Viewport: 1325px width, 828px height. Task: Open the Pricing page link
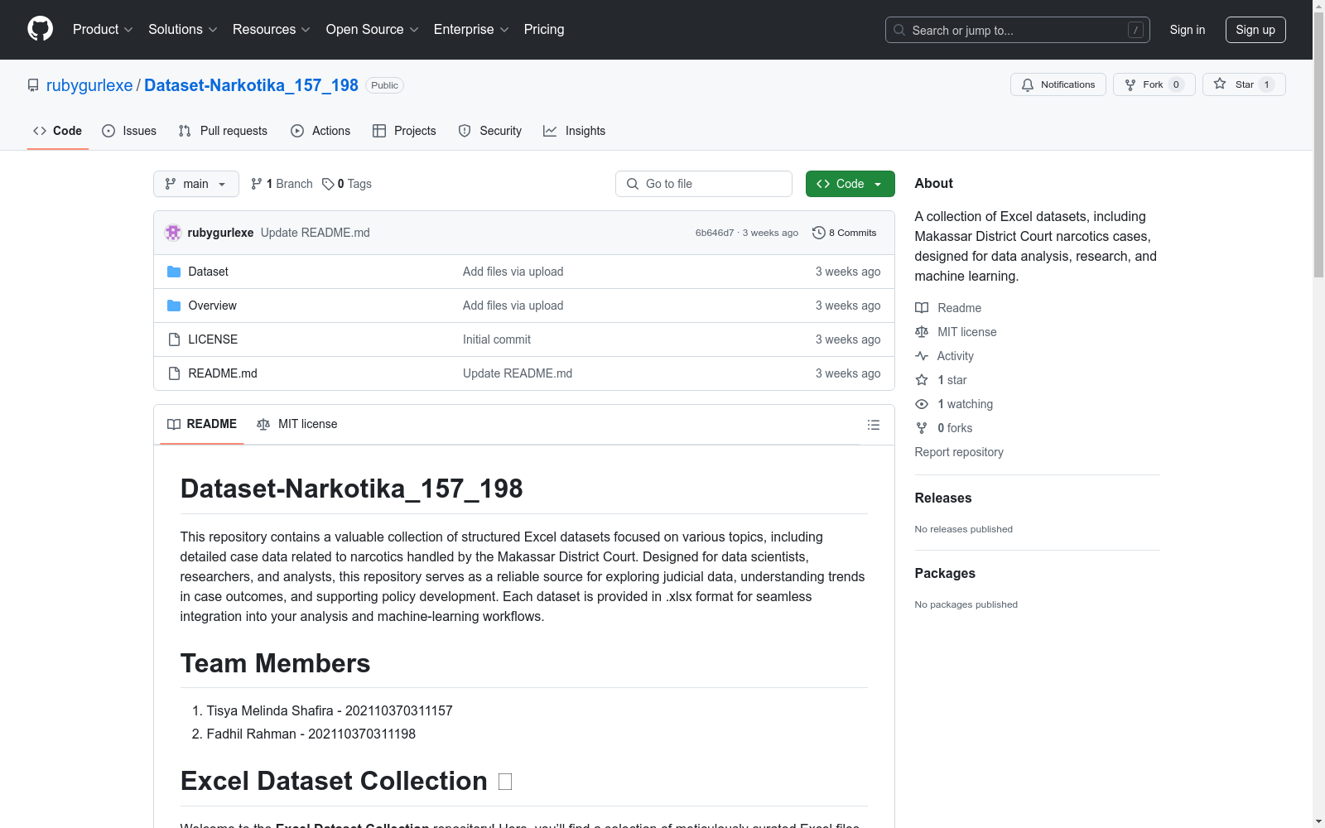click(544, 29)
